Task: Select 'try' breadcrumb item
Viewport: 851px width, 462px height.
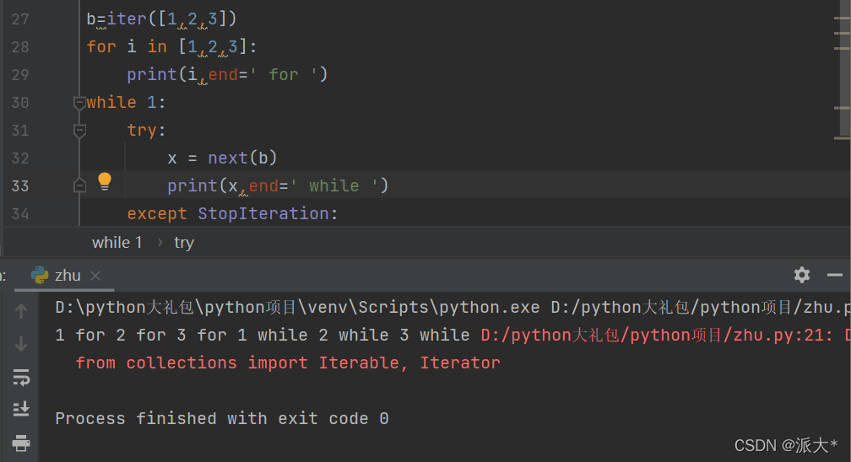Action: (x=183, y=243)
